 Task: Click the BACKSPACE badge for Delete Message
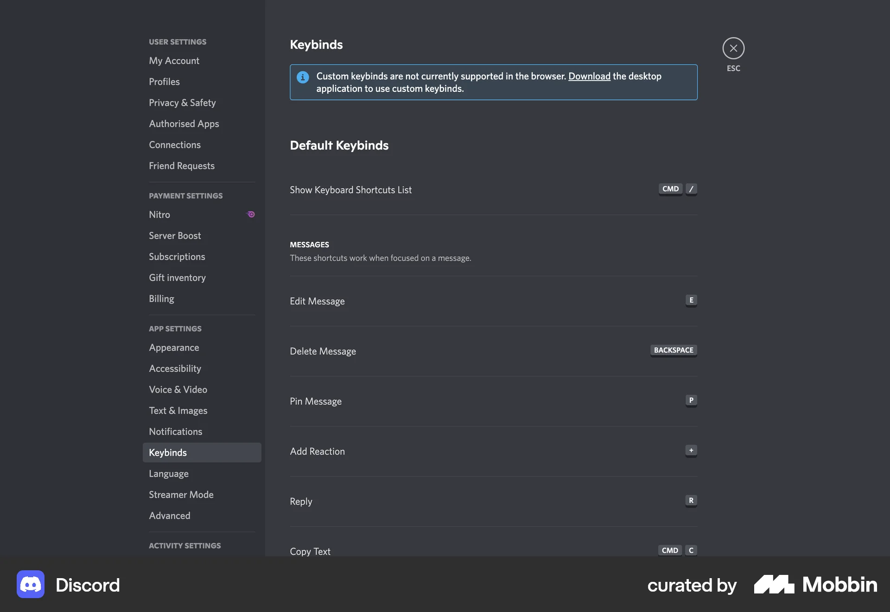pyautogui.click(x=673, y=351)
